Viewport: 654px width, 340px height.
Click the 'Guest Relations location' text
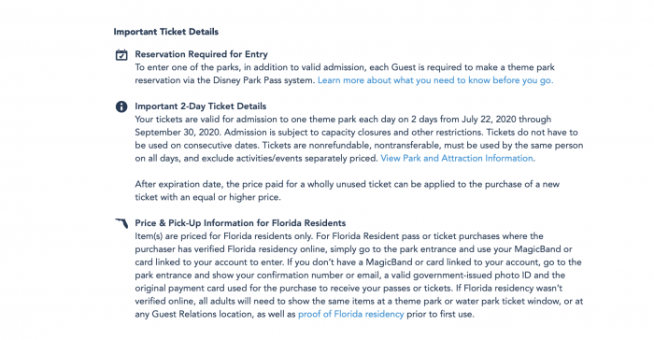pyautogui.click(x=203, y=314)
